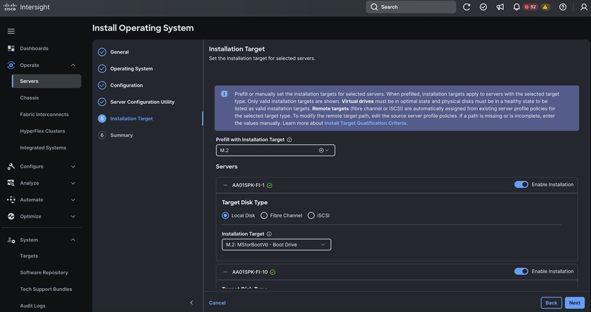Open Chassis in sidebar
Viewport: 591px width, 312px height.
[x=30, y=98]
